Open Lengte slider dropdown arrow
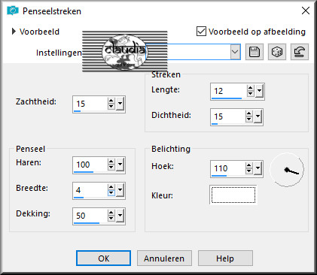Viewport: 317px width, 275px height. [259, 91]
